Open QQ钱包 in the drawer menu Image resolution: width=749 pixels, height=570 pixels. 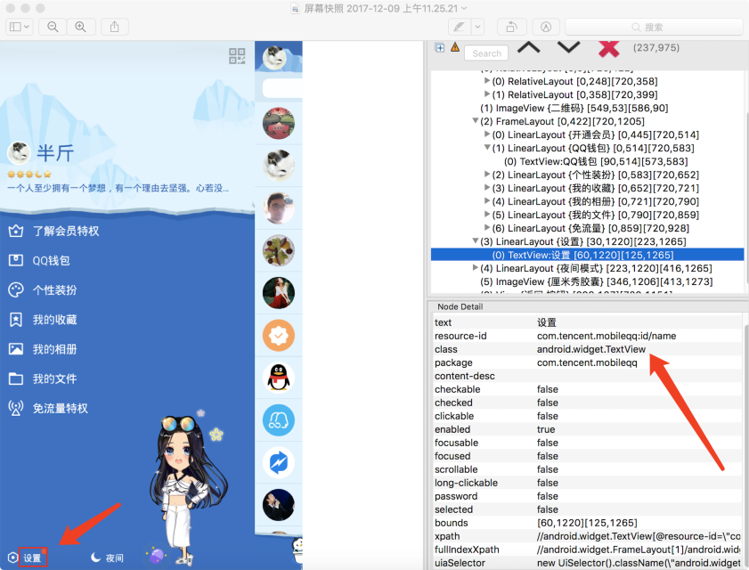[51, 261]
